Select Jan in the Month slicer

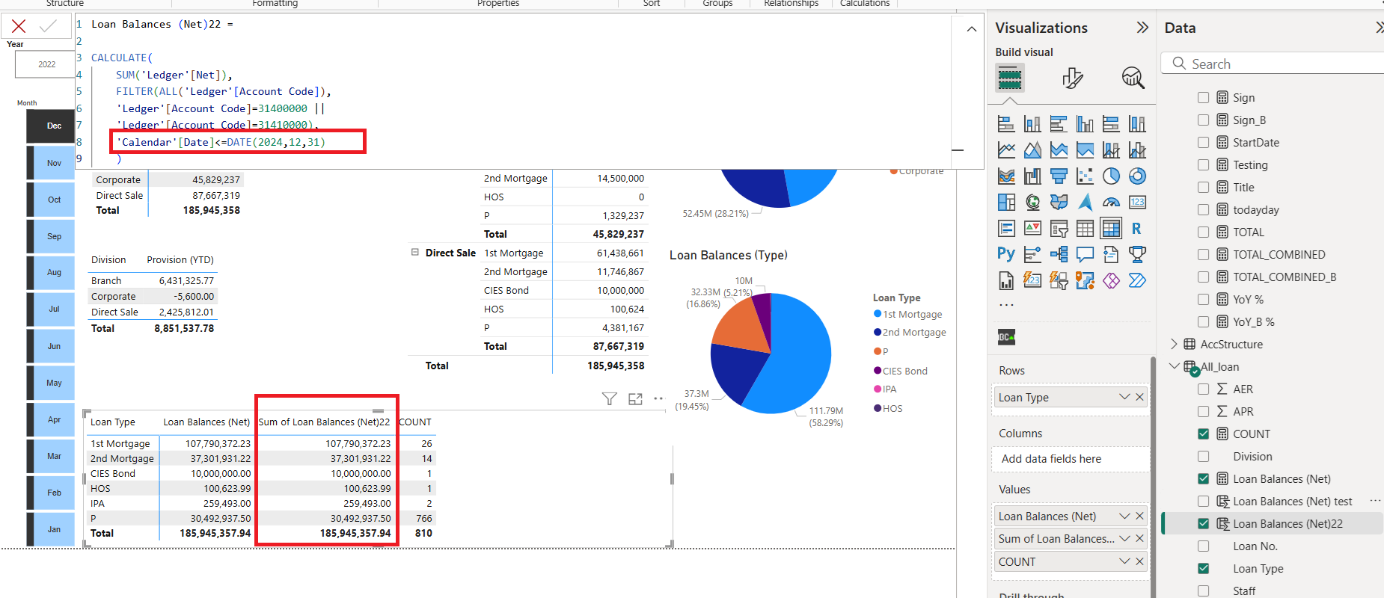[x=51, y=529]
